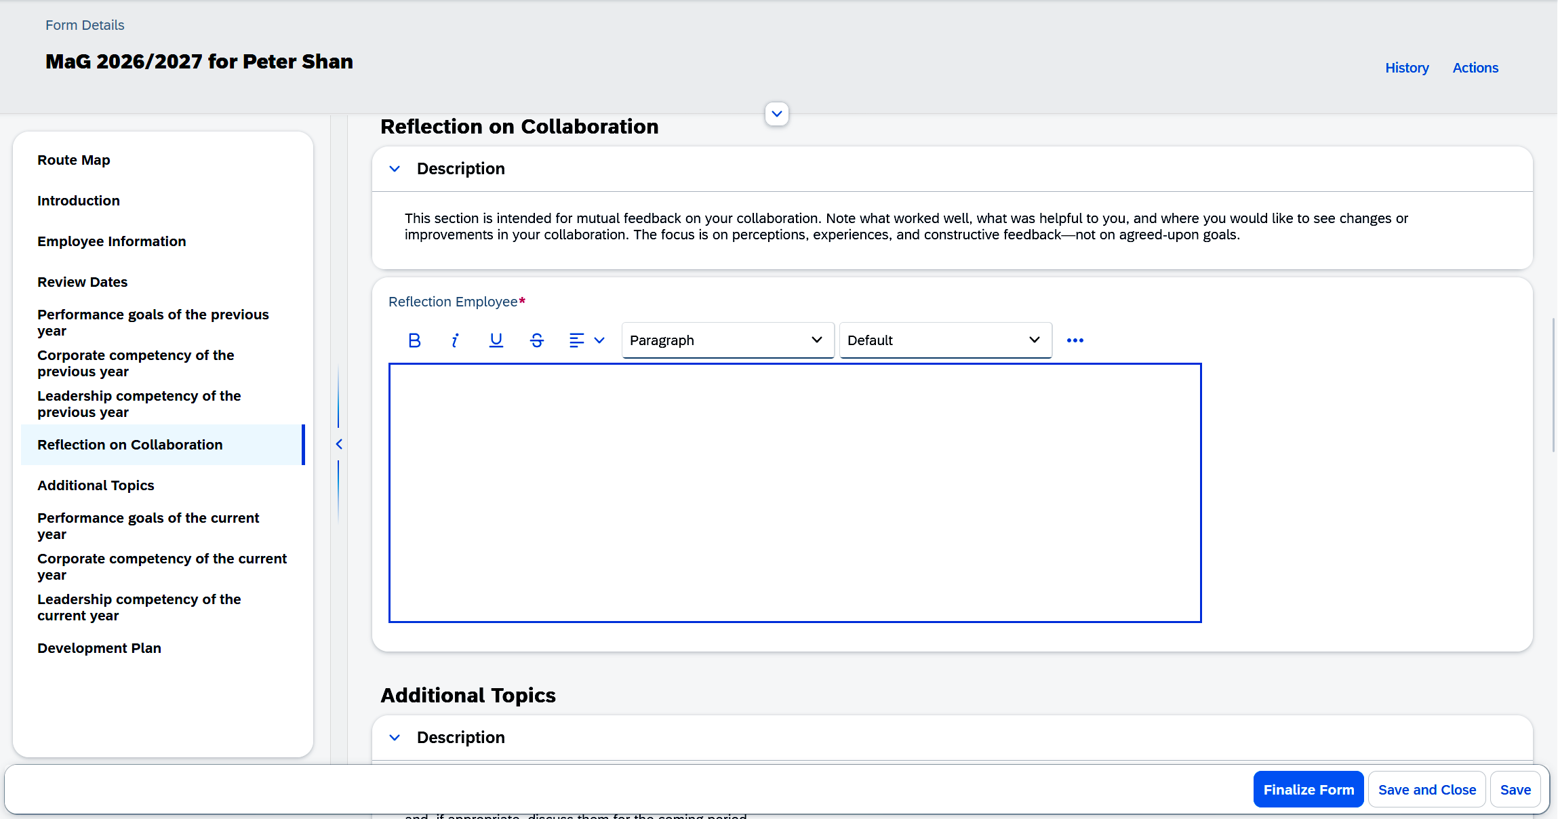1558x819 pixels.
Task: Collapse the Additional Topics Description section
Action: coord(395,738)
